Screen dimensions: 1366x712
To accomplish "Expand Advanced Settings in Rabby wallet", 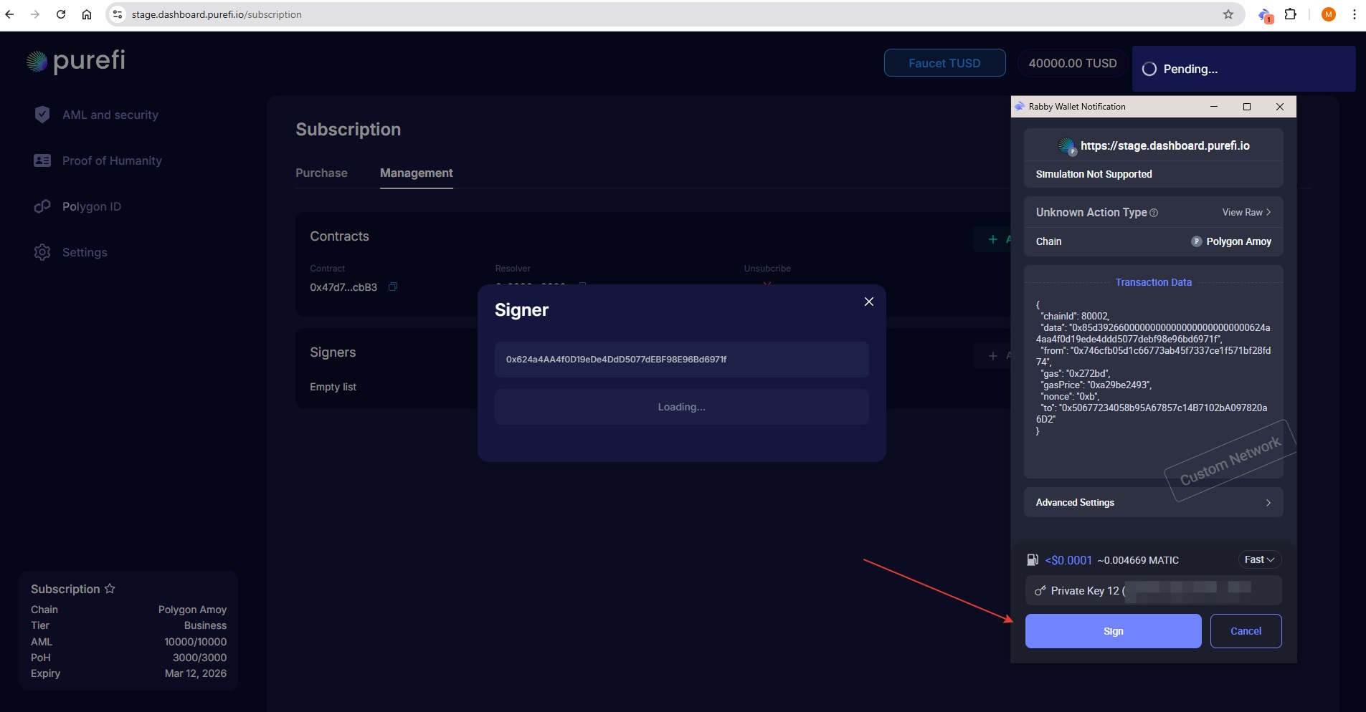I will [x=1153, y=503].
